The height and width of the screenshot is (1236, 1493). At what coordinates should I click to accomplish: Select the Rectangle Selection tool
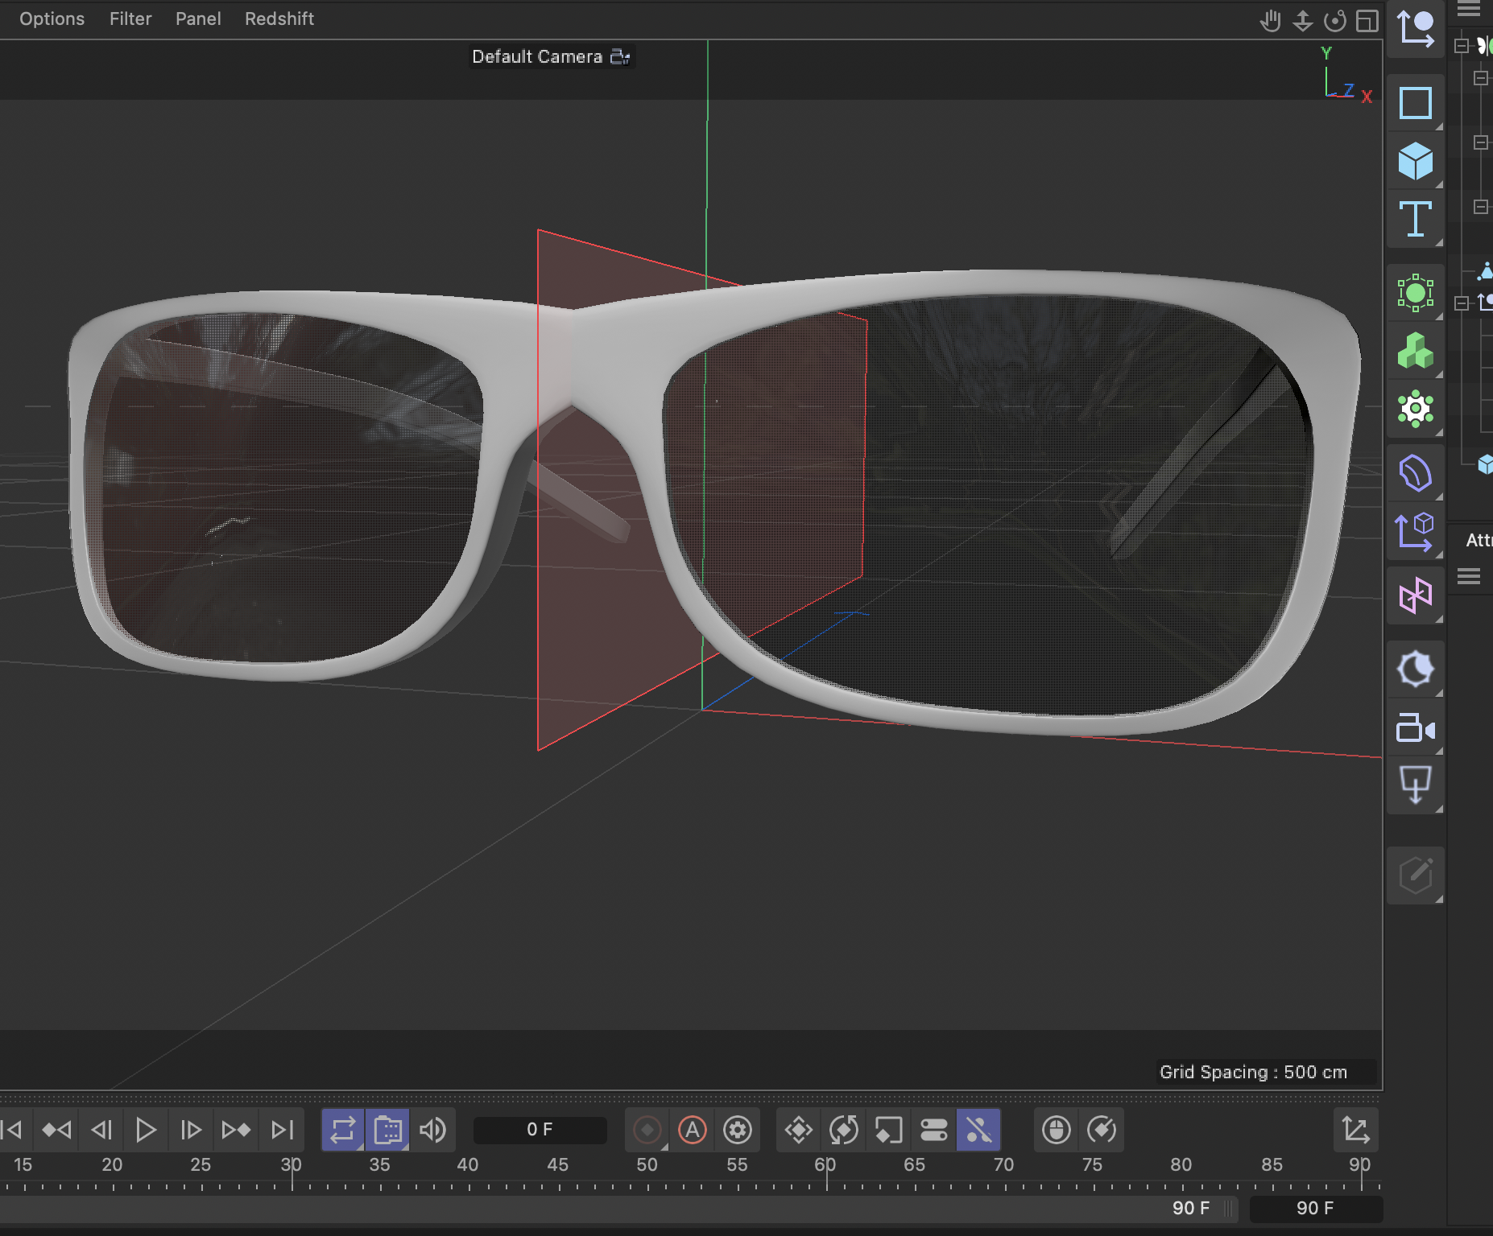point(1416,103)
